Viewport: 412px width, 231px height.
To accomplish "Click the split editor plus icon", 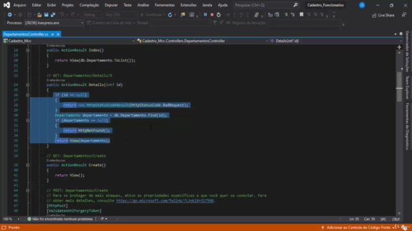I will pyautogui.click(x=399, y=47).
